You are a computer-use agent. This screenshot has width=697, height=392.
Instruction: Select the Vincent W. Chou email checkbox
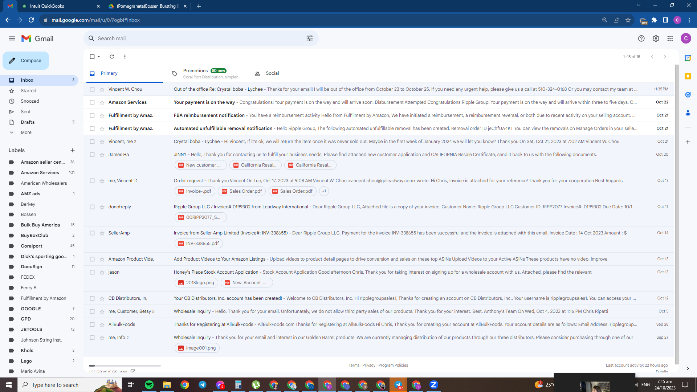pos(92,89)
